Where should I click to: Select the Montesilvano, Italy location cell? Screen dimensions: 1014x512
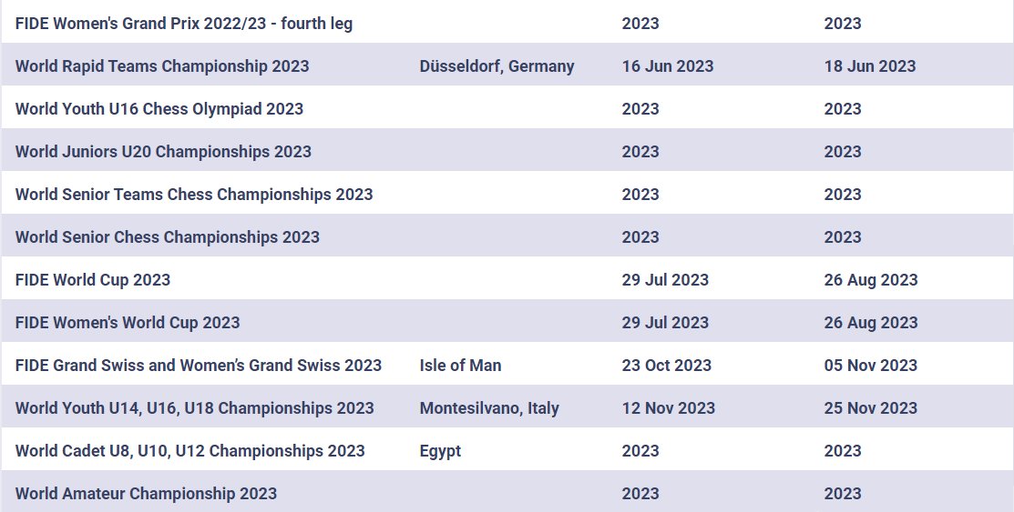pos(489,408)
